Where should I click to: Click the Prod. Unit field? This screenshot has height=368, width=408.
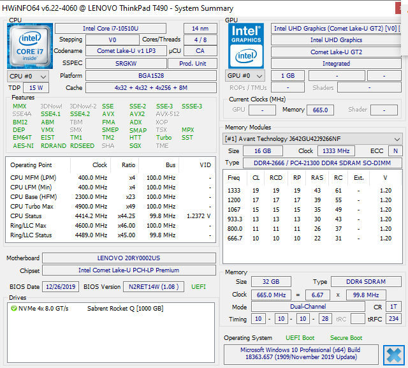pyautogui.click(x=193, y=63)
